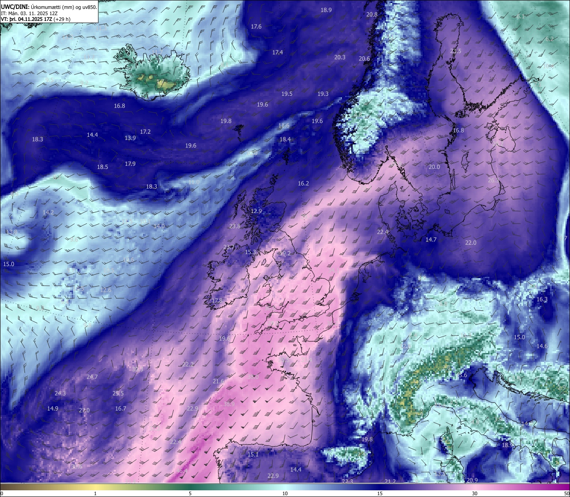
Task: Click the 22.2 value label
Action: coord(188,365)
